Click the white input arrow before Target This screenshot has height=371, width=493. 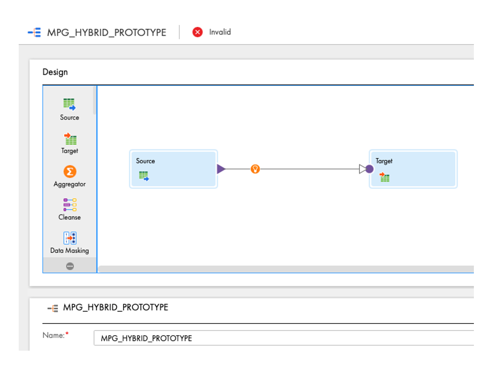pyautogui.click(x=362, y=169)
